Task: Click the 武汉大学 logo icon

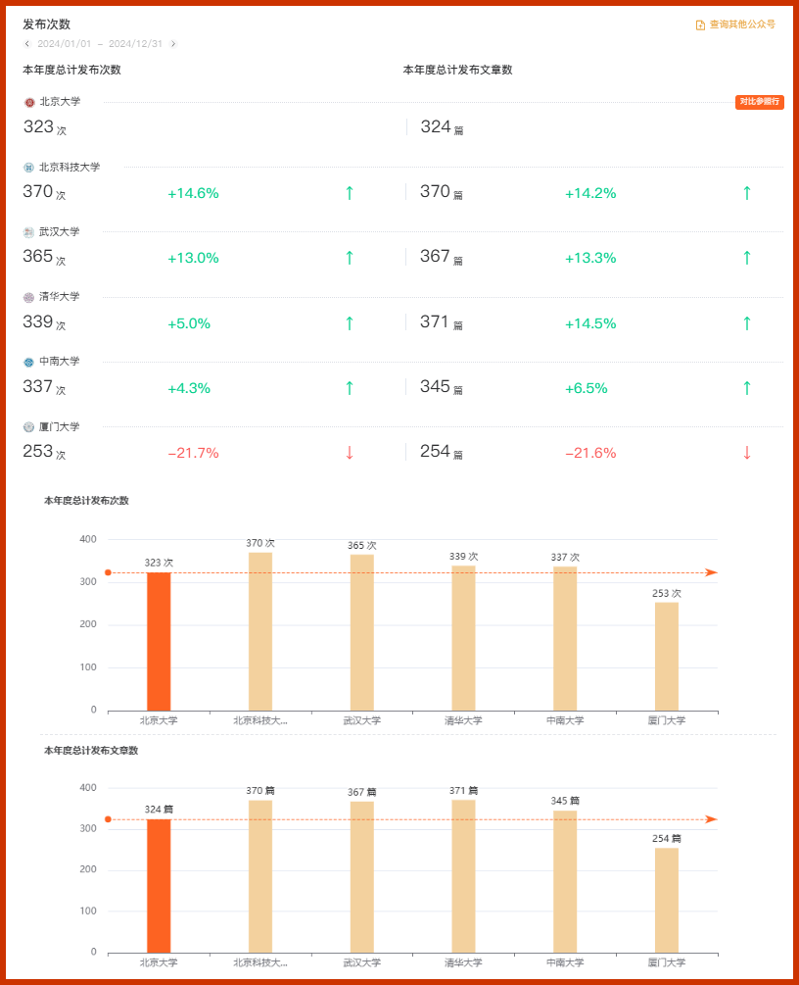Action: point(28,232)
